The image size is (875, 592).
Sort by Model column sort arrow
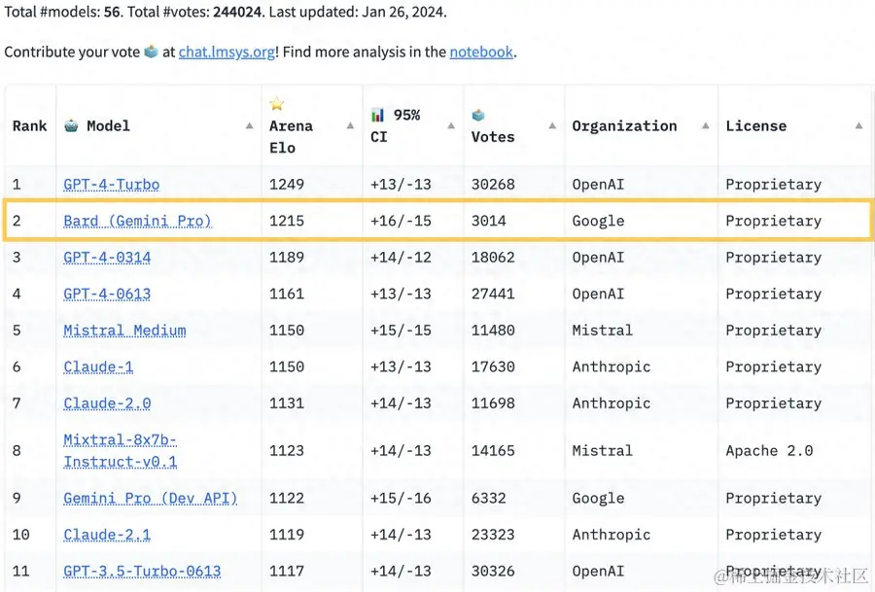(x=249, y=126)
